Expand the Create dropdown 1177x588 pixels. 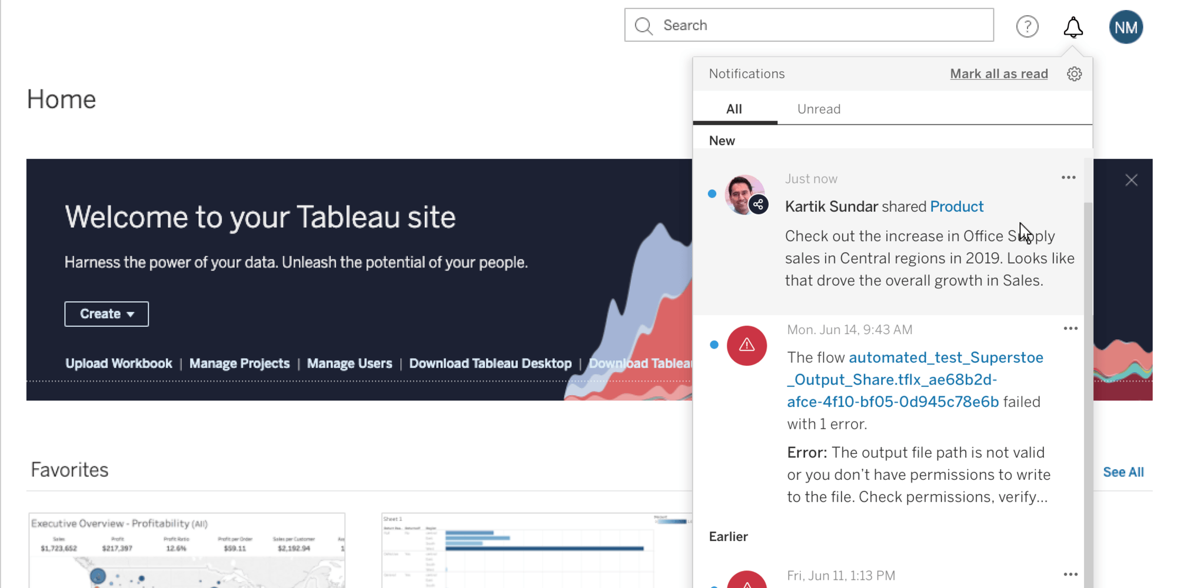(107, 314)
